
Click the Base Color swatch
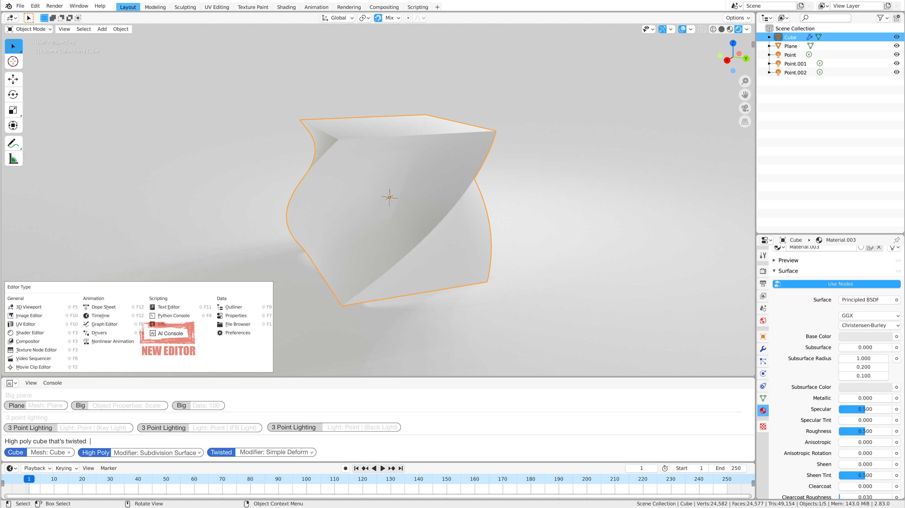pos(865,336)
